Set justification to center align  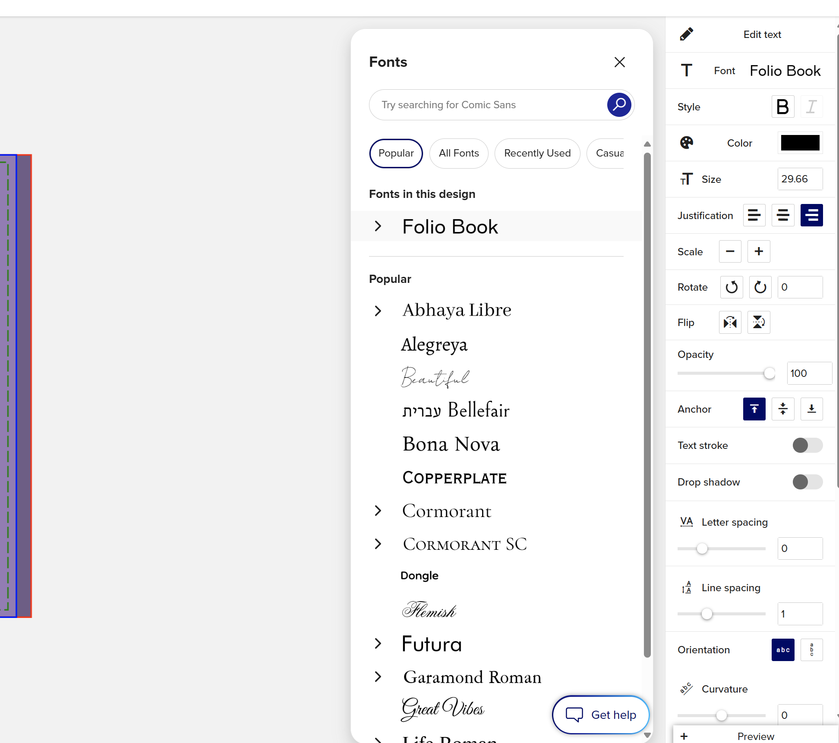point(783,215)
